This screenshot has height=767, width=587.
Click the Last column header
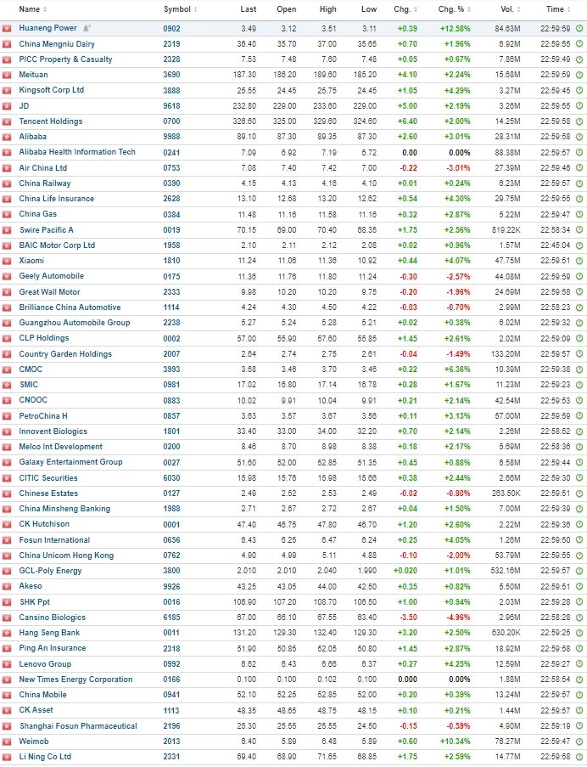click(248, 9)
